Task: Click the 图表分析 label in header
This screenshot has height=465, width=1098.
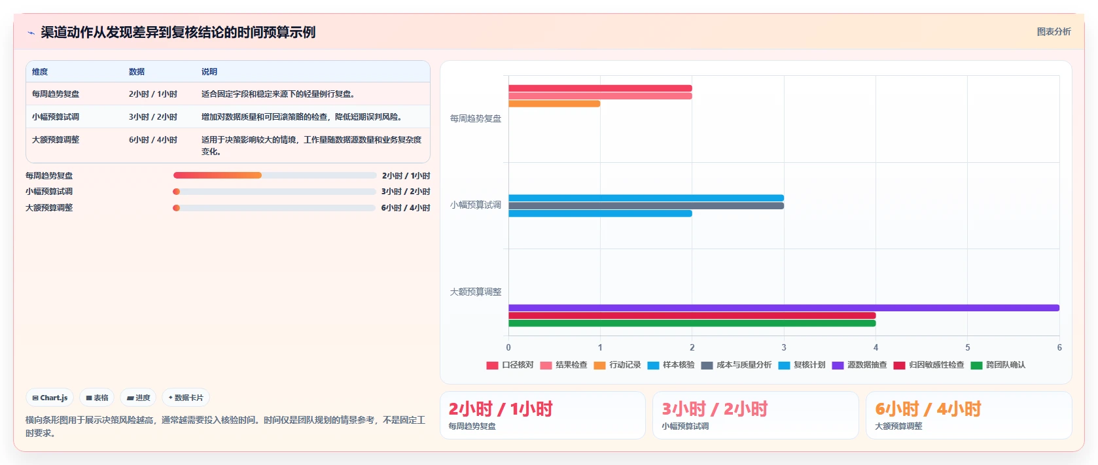Action: pyautogui.click(x=1054, y=31)
